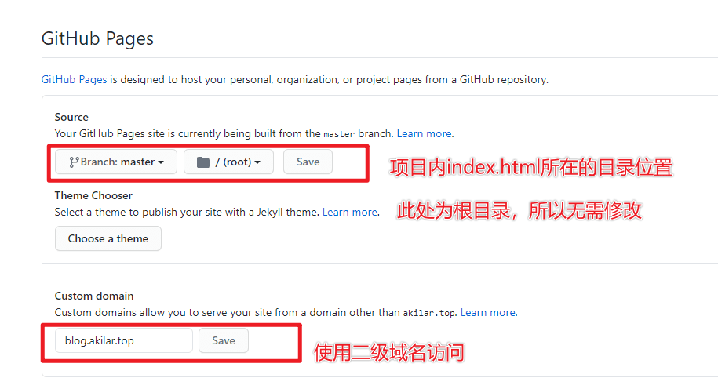Click the large GitHub Pages page heading
Screen dimensions: 718x389
pyautogui.click(x=97, y=38)
